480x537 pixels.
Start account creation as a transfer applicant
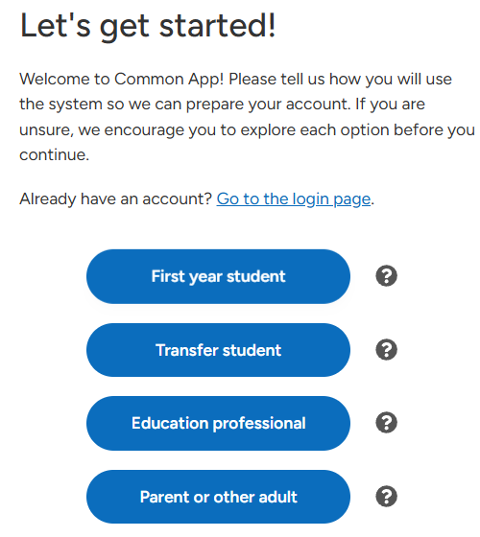point(218,350)
